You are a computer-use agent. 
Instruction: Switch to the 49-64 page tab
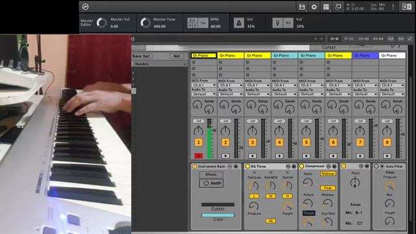[x=378, y=39]
